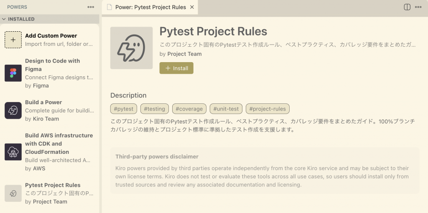Close the Pytest Project Rules tab
The height and width of the screenshot is (213, 428).
point(192,7)
